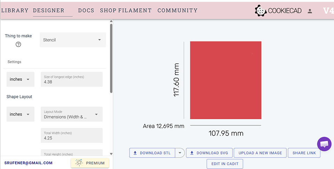Image resolution: width=334 pixels, height=169 pixels.
Task: Go to the Library tab
Action: pyautogui.click(x=15, y=10)
